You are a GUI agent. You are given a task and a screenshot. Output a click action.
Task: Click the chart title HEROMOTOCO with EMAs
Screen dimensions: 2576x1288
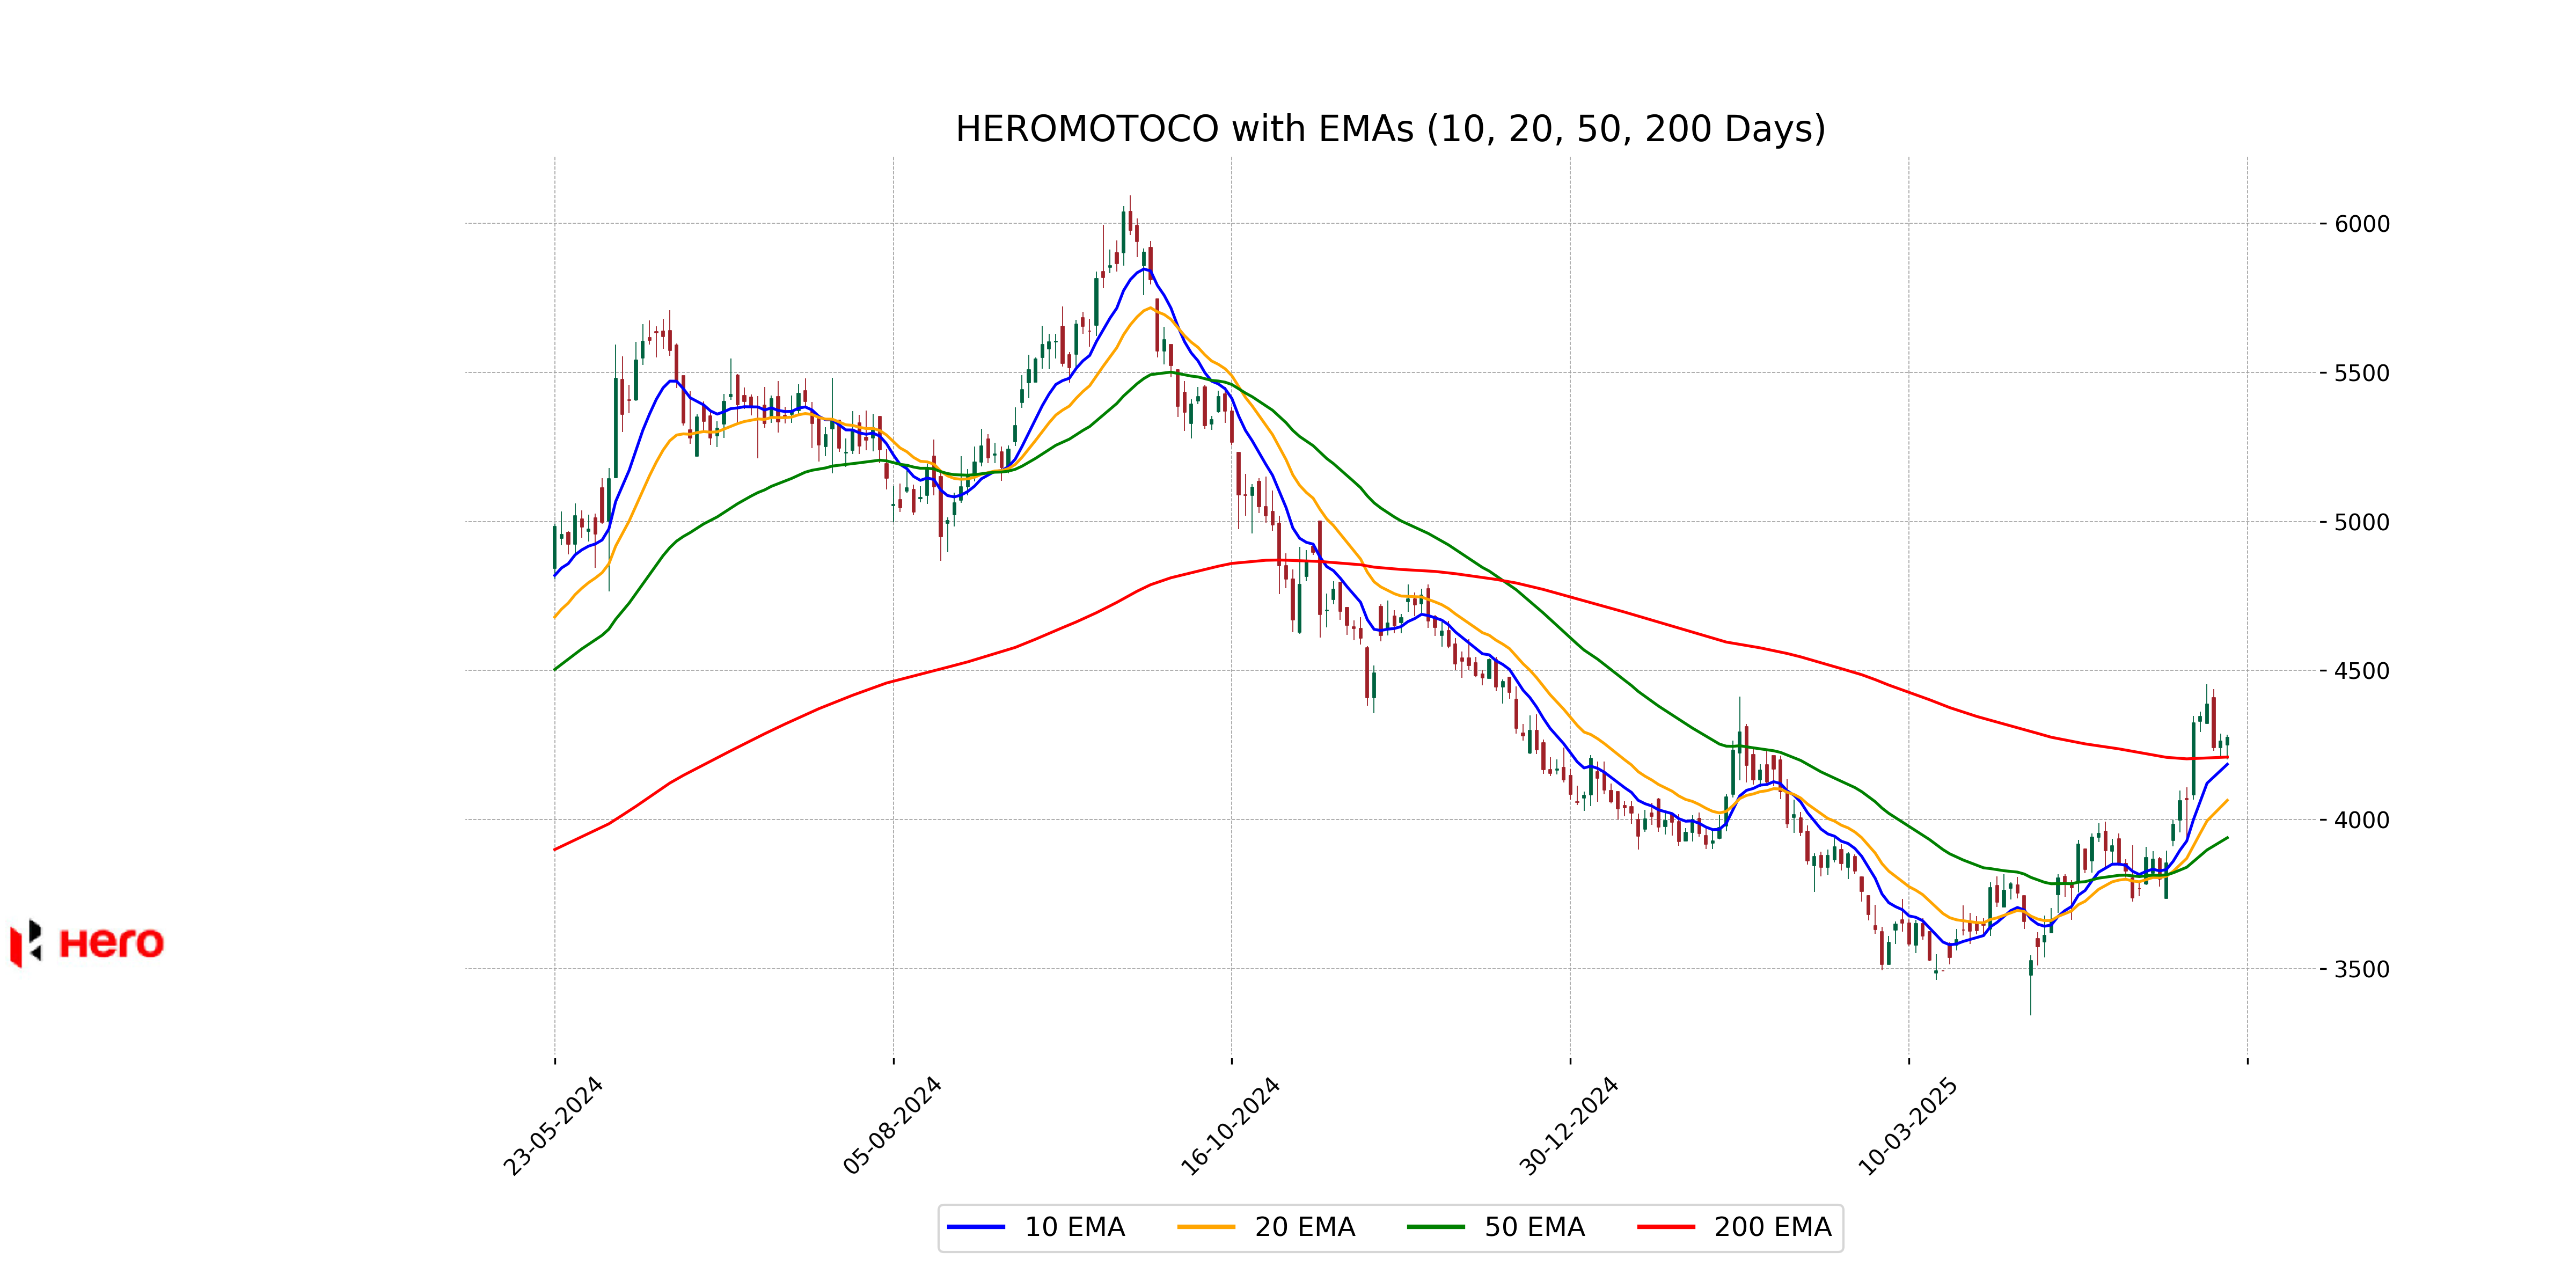tap(1390, 129)
